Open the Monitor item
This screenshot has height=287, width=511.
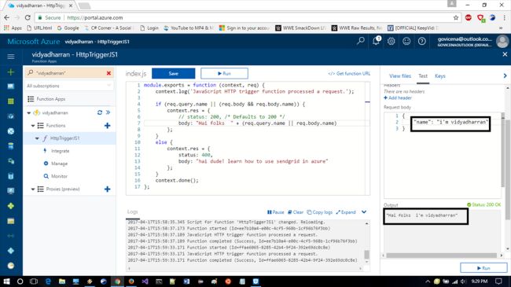click(59, 176)
